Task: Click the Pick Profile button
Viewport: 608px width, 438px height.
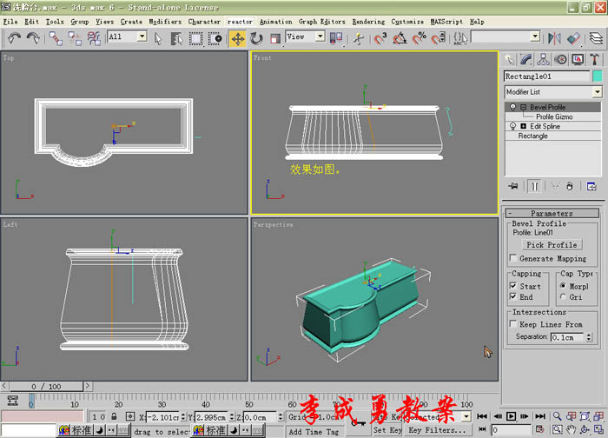Action: pos(552,245)
